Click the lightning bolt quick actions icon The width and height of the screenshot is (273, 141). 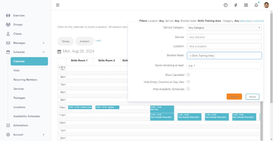(x=236, y=5)
